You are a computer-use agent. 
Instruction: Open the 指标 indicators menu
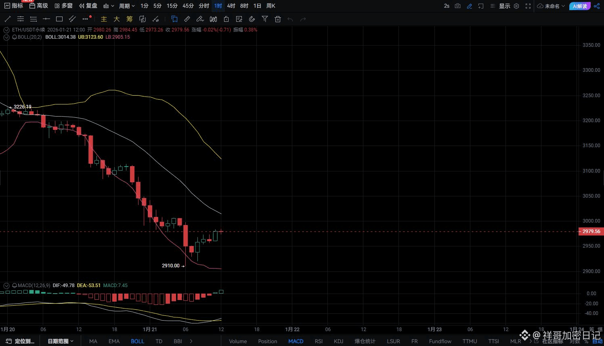coord(13,6)
